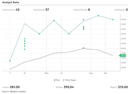
Task: Click the Sep label on the x-axis
Action: point(105,73)
